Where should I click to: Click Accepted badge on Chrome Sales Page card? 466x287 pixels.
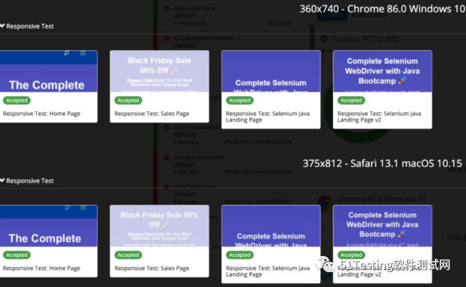(x=128, y=100)
